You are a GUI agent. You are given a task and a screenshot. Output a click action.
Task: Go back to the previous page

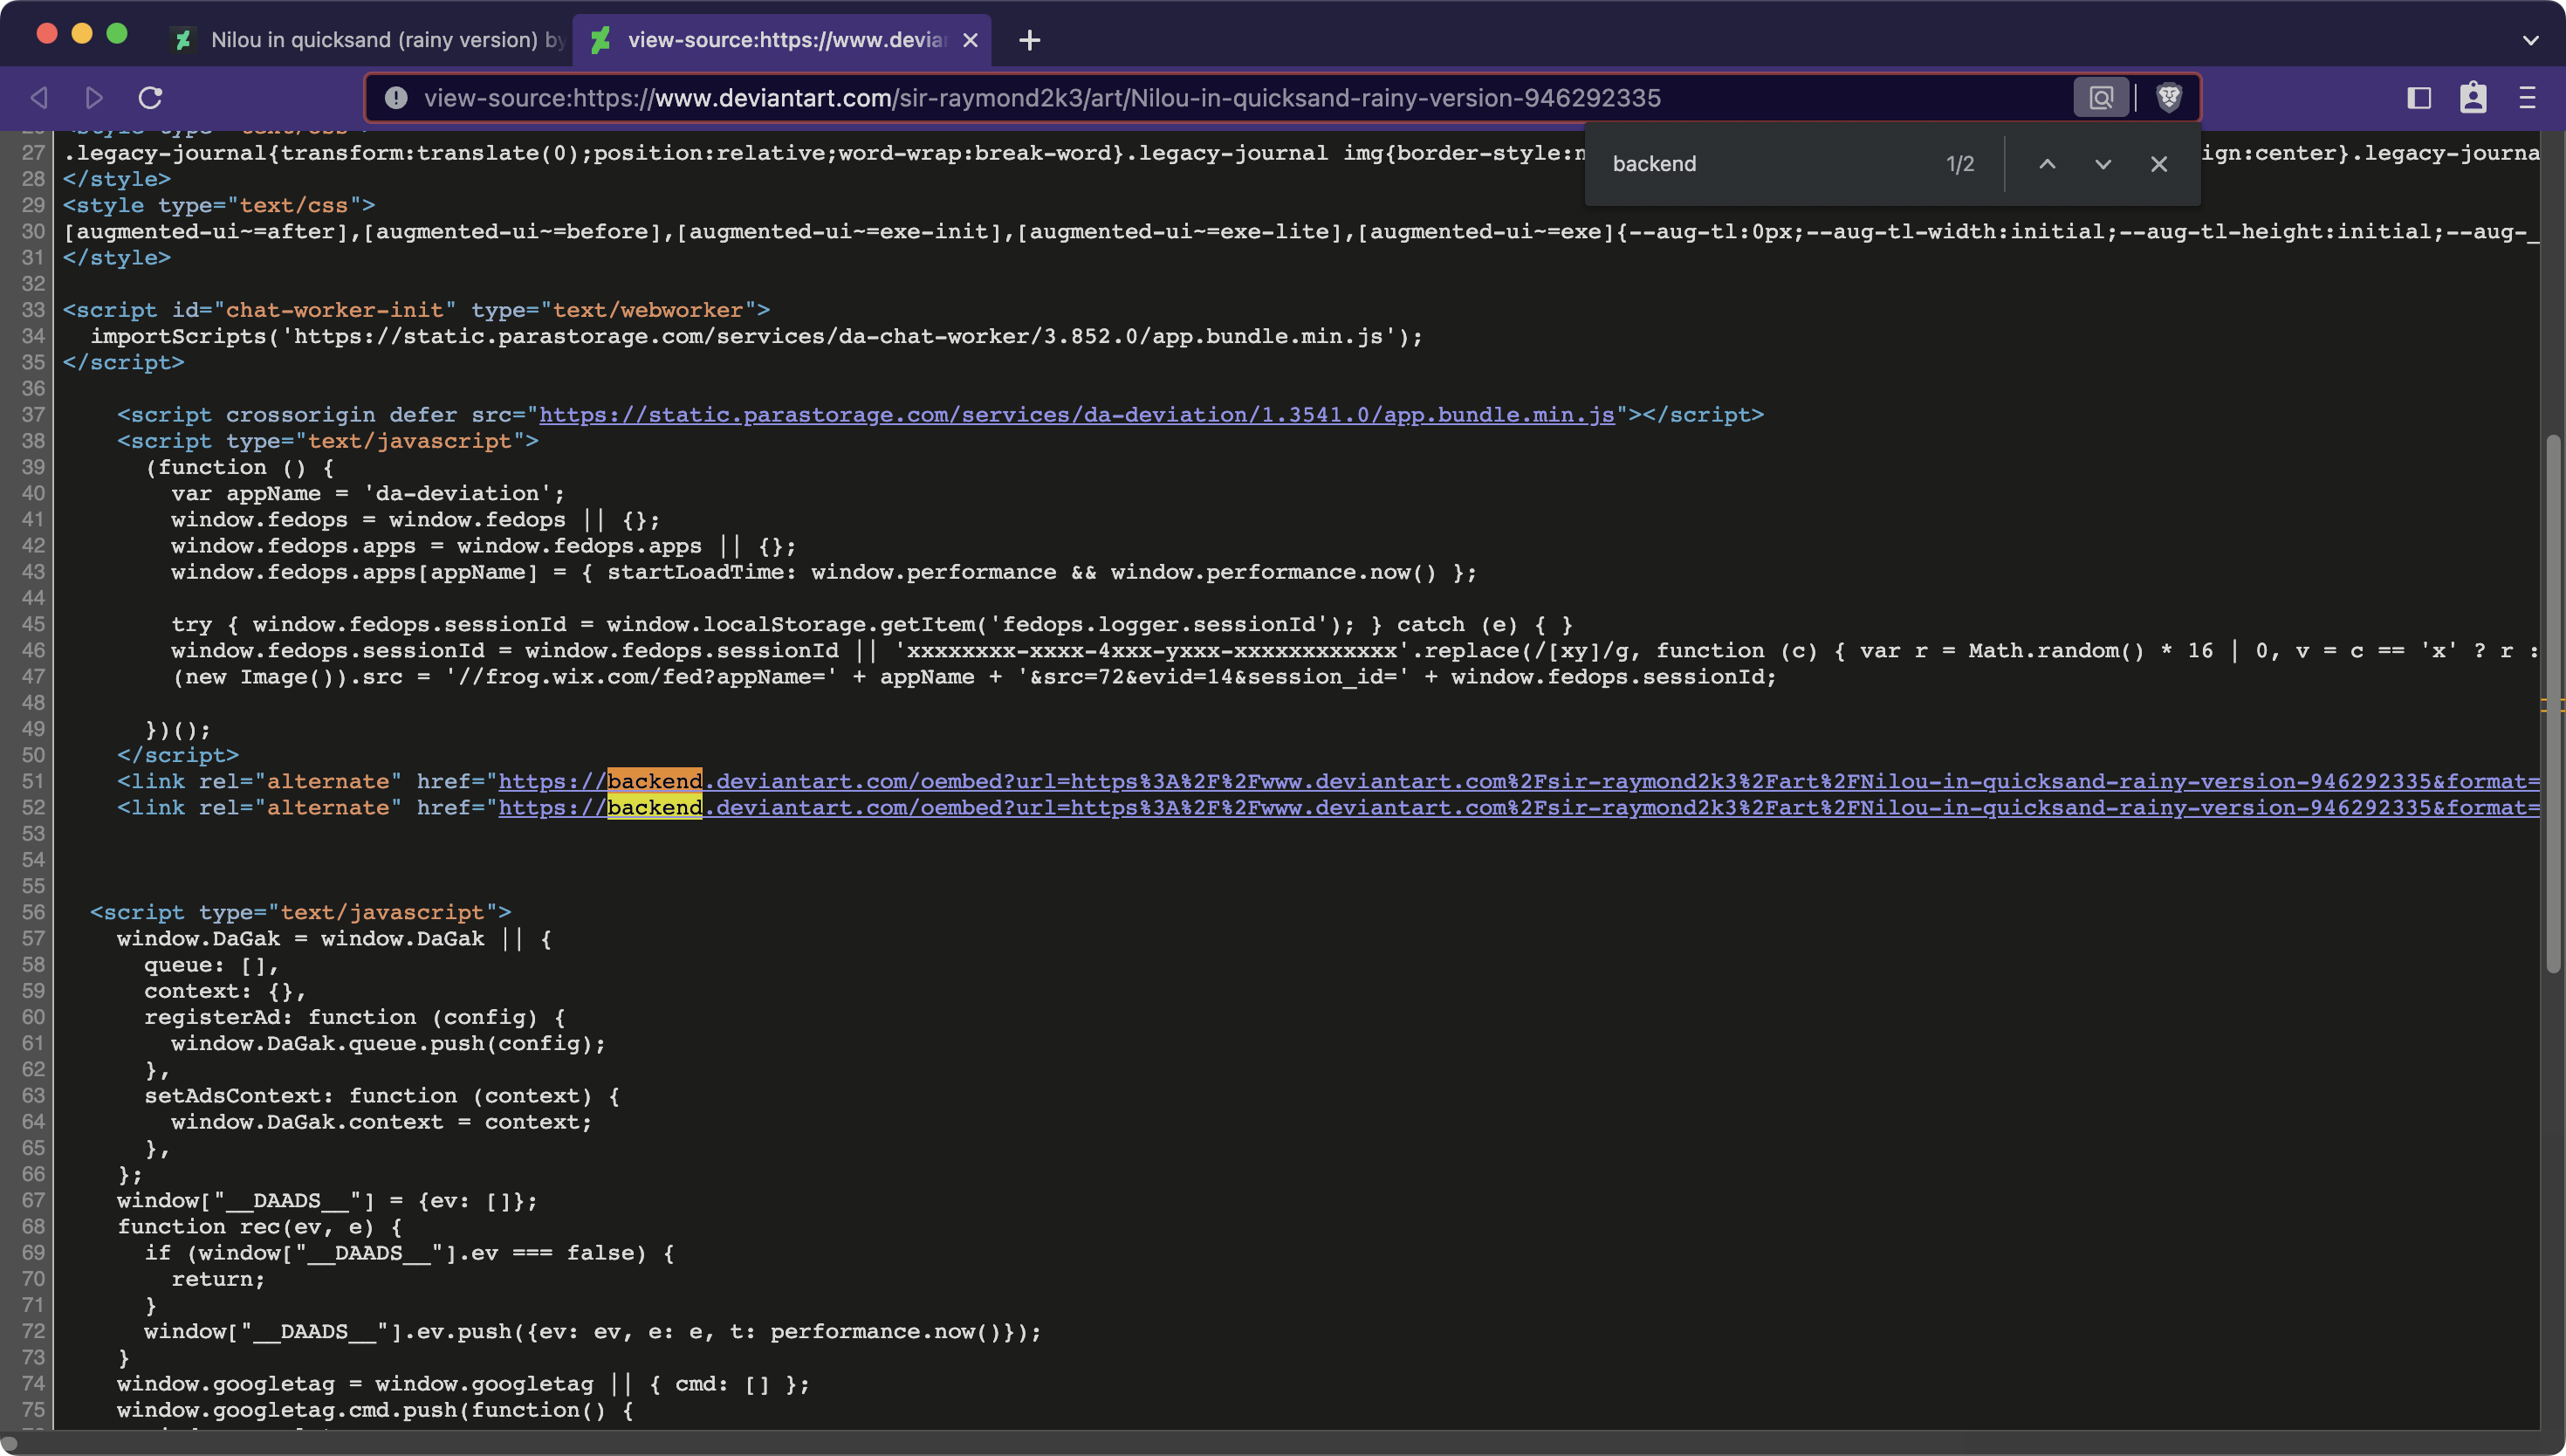[40, 97]
